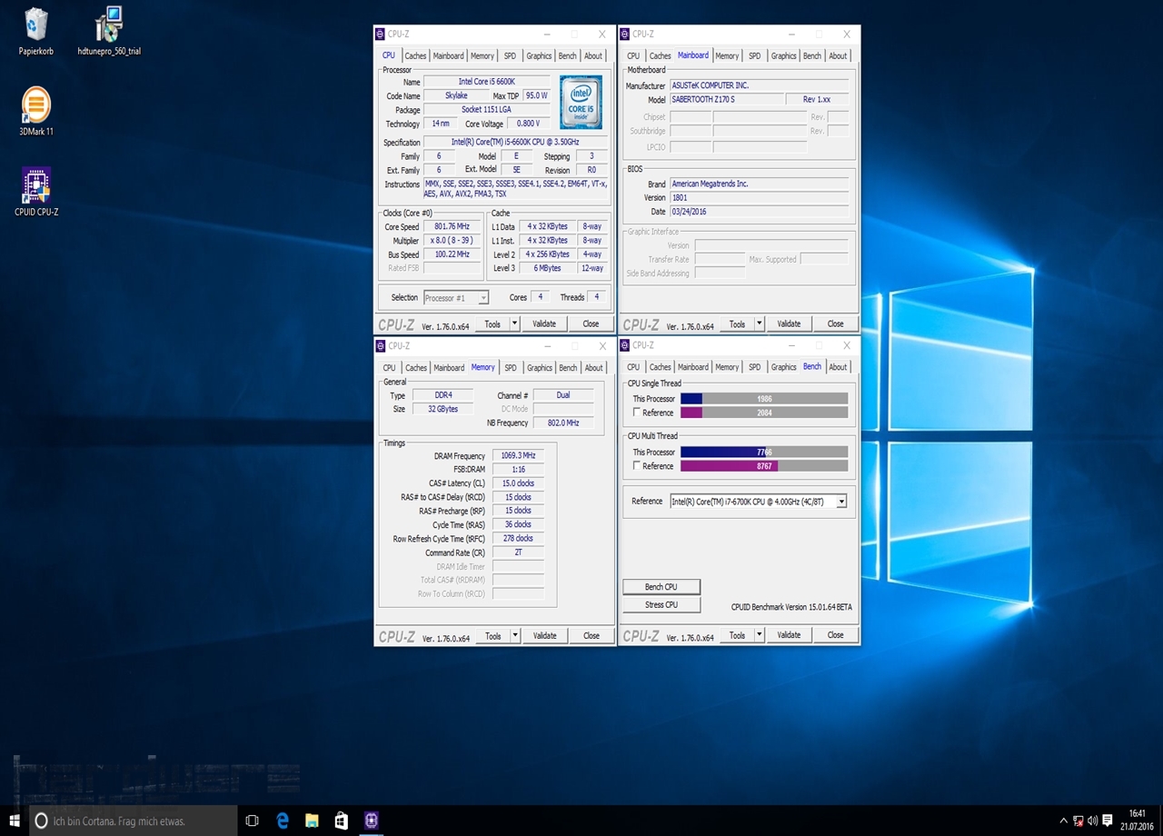Click Close button in the Mainboard window
The height and width of the screenshot is (836, 1163).
tap(835, 323)
